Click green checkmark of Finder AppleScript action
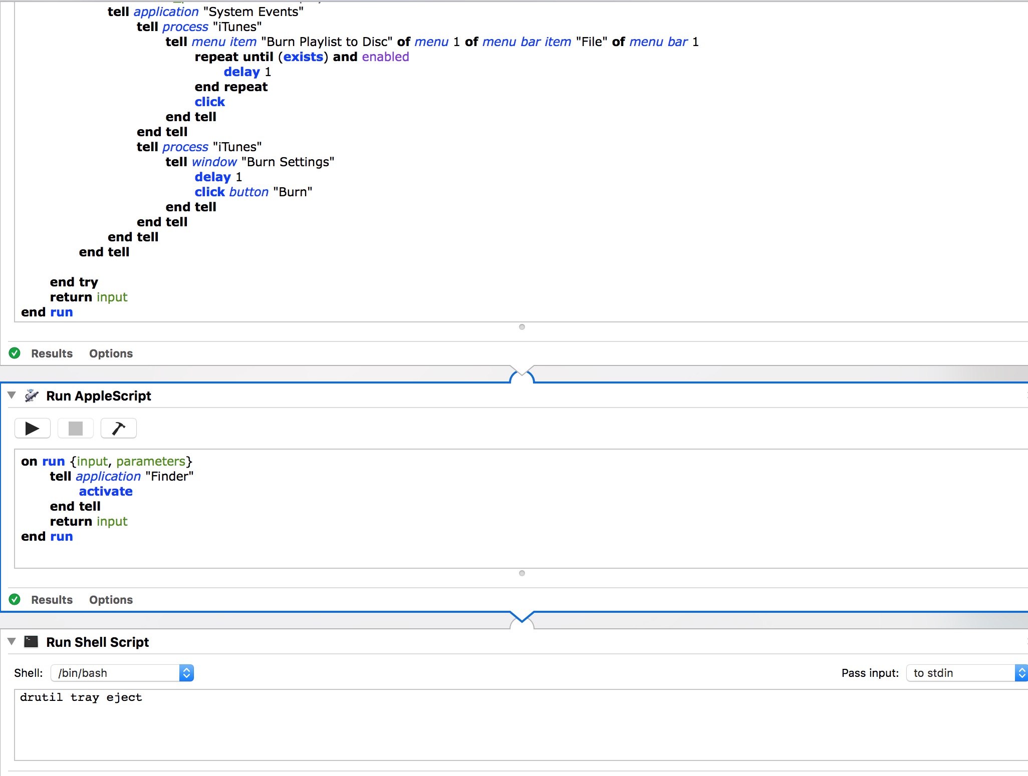The image size is (1028, 776). (x=15, y=599)
